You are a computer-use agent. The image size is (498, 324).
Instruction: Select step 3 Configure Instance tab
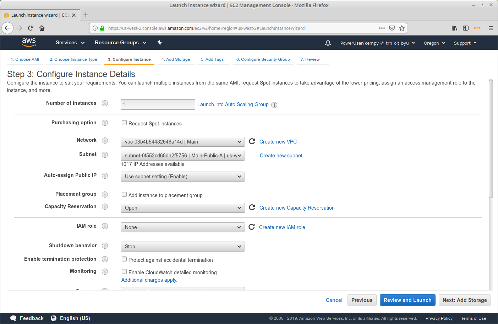pos(129,59)
